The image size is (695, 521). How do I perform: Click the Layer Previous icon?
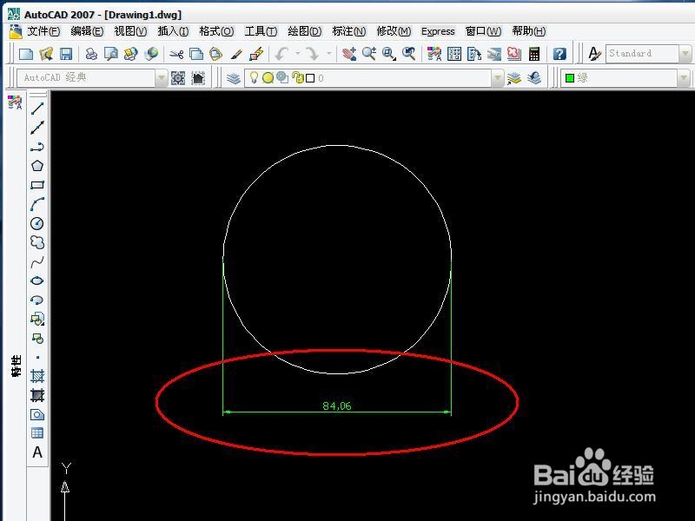[534, 78]
